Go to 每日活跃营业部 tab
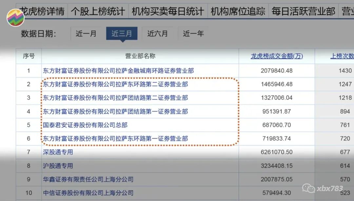This screenshot has width=354, height=201. pyautogui.click(x=304, y=11)
